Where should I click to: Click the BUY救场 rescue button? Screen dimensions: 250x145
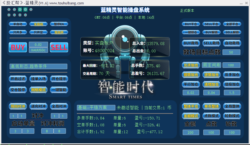tap(191, 43)
